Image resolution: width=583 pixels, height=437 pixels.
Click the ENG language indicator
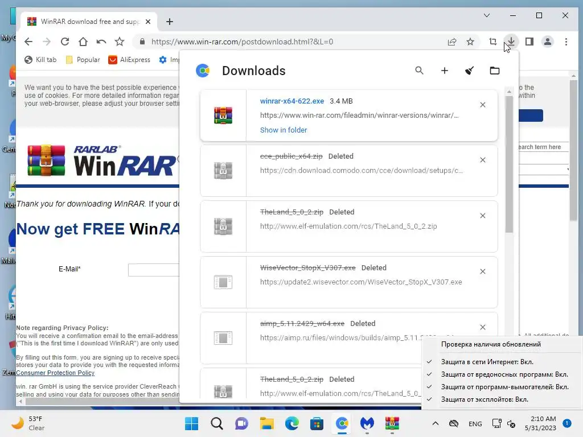point(475,423)
